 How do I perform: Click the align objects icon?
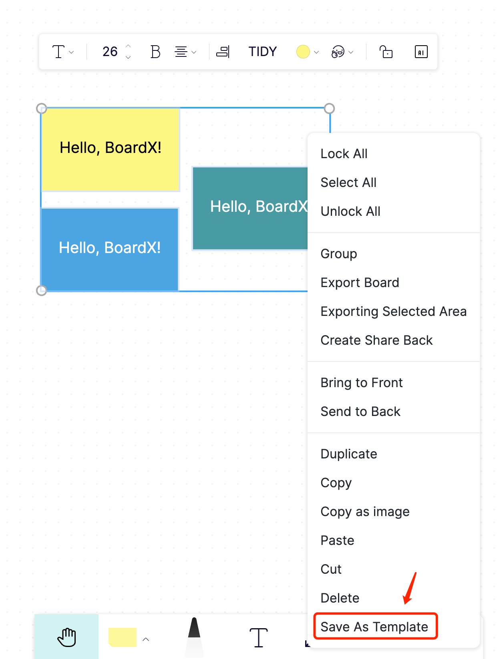pyautogui.click(x=223, y=52)
